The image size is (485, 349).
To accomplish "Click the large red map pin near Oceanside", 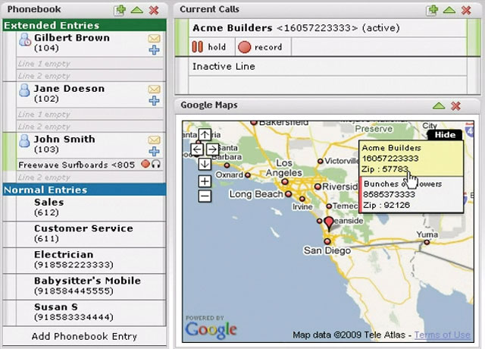I will click(329, 224).
